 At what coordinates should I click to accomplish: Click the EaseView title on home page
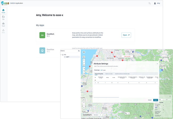pos(50,49)
